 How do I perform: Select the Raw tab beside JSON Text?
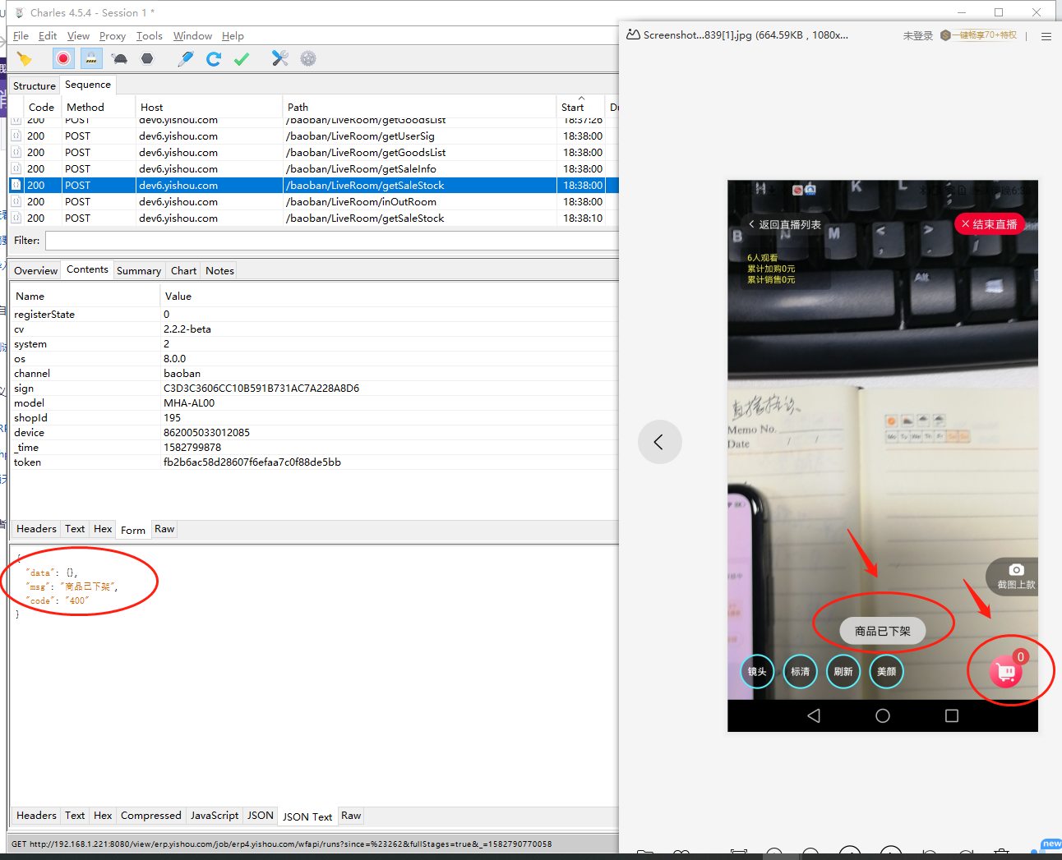[x=351, y=816]
